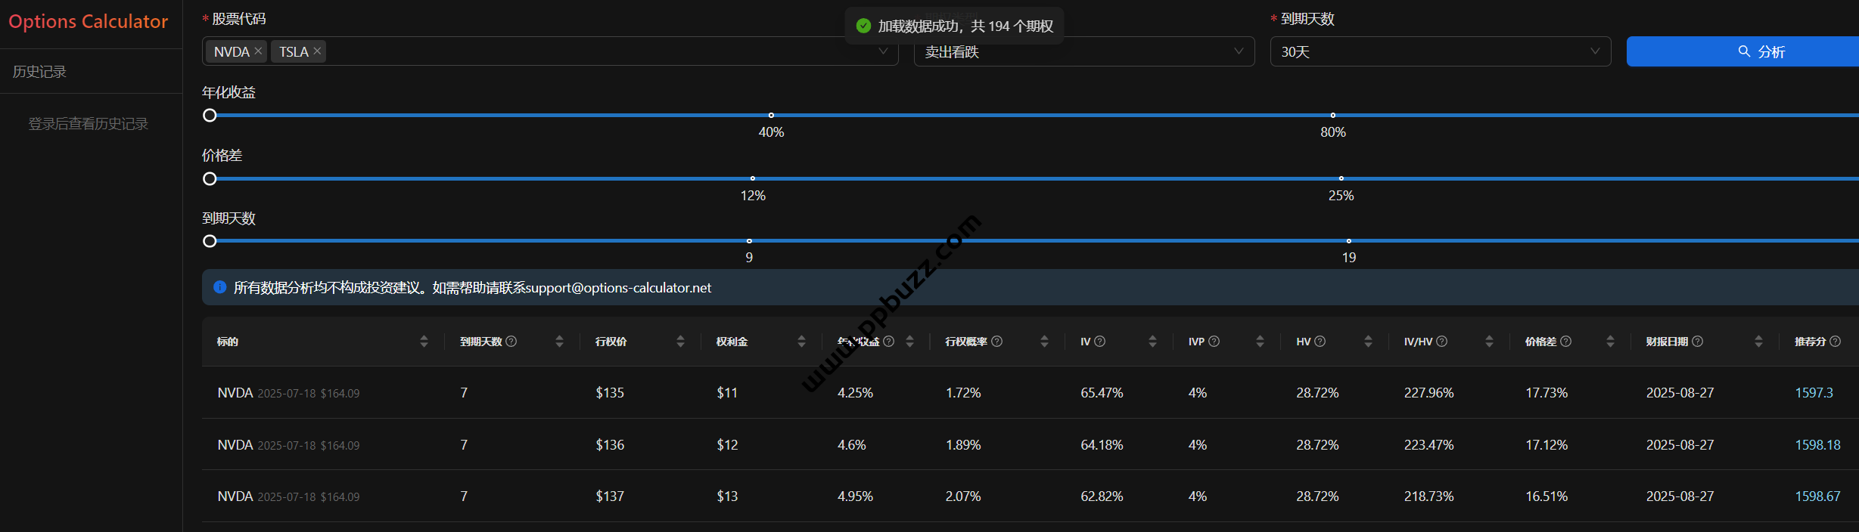Grab the 年化收益 slider handle

tap(210, 116)
